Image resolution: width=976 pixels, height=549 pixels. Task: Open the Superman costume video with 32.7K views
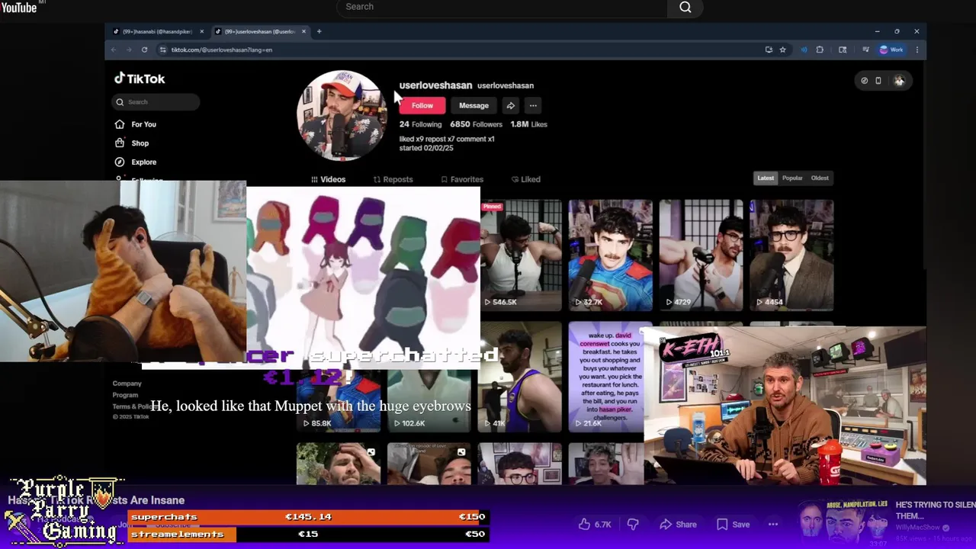(x=610, y=255)
